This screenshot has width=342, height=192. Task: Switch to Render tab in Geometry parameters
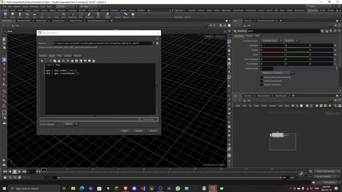point(250,36)
